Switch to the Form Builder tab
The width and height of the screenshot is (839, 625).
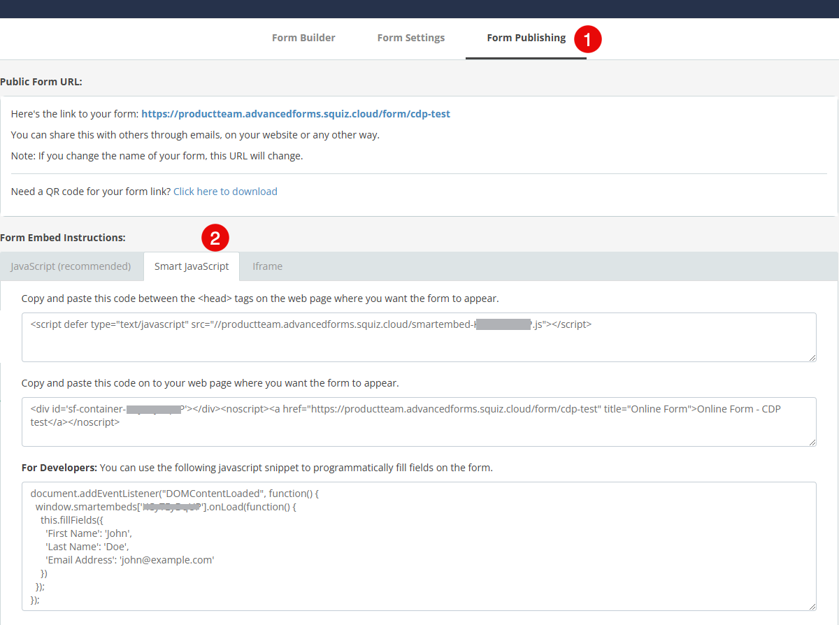pos(303,38)
